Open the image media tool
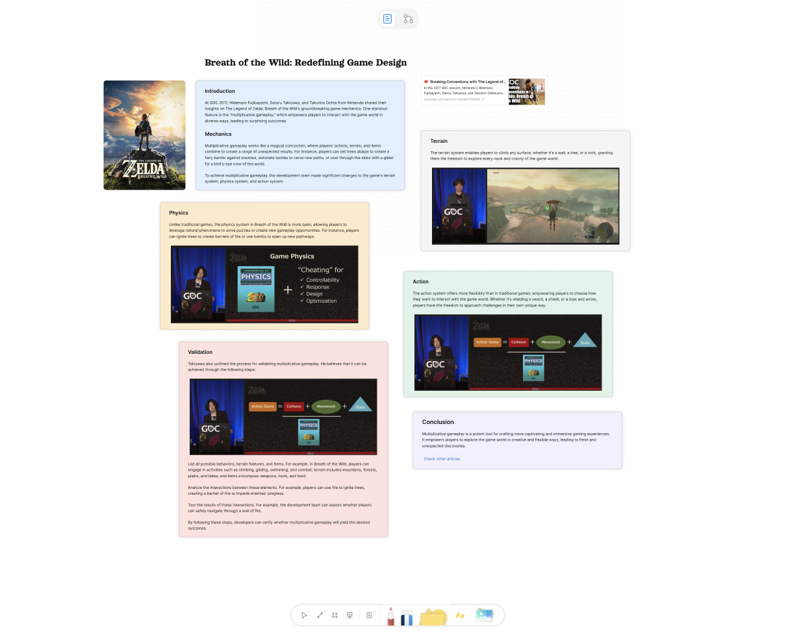The height and width of the screenshot is (635, 799). 484,616
